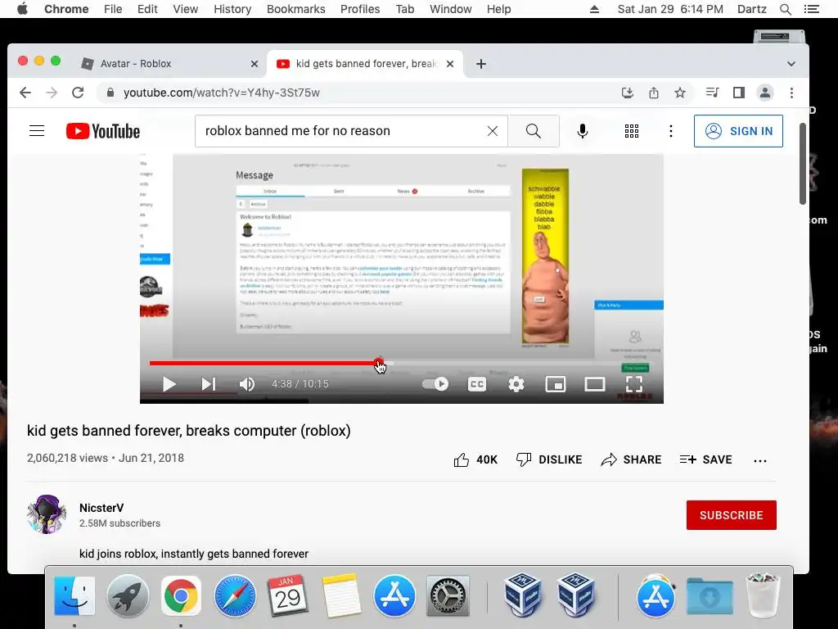Open Chrome three-dot menu
This screenshot has width=838, height=629.
click(791, 93)
